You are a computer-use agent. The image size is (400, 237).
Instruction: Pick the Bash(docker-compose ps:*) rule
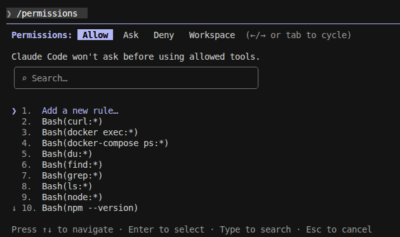(x=105, y=143)
